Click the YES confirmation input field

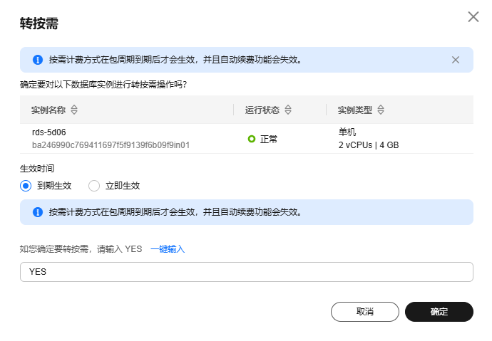click(246, 272)
